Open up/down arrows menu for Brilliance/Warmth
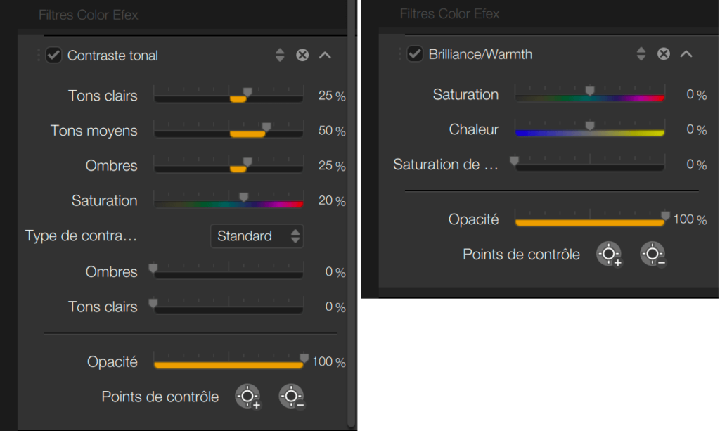Screen dimensions: 720x431 pyautogui.click(x=641, y=54)
